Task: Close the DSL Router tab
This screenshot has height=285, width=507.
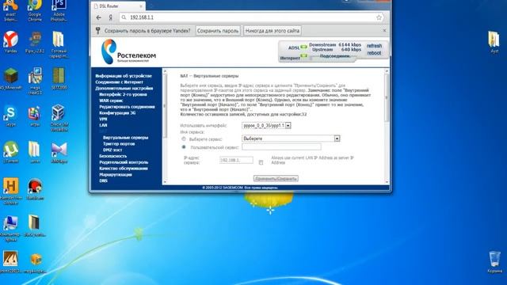Action: coord(141,6)
